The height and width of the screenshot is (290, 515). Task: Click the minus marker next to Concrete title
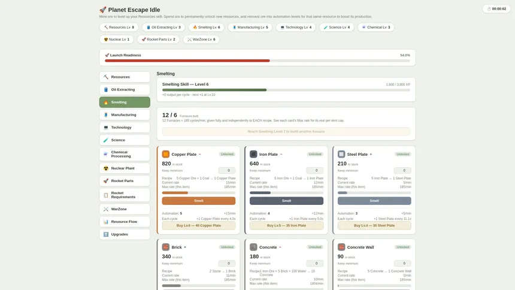click(x=280, y=247)
